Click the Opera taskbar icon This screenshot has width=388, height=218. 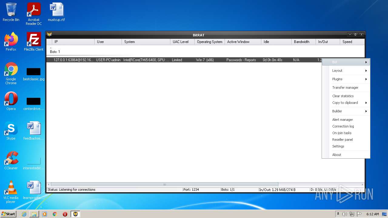pyautogui.click(x=65, y=214)
